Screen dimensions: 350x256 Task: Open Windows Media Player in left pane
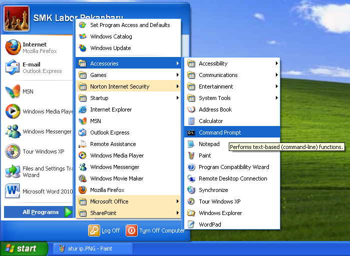[38, 111]
